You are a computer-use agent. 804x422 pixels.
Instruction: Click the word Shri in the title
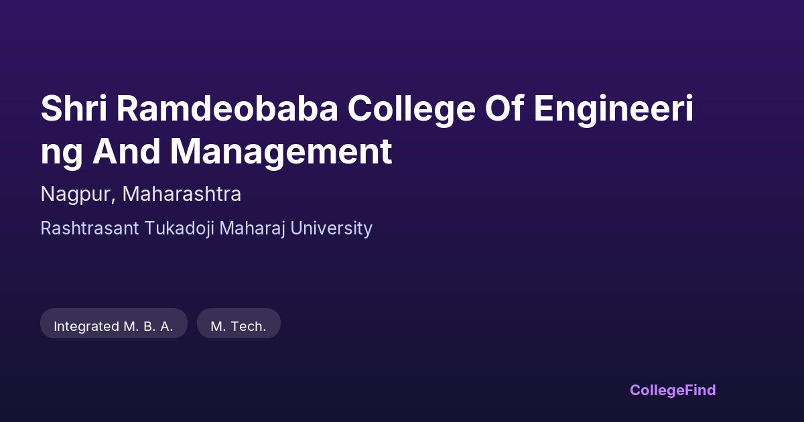74,109
